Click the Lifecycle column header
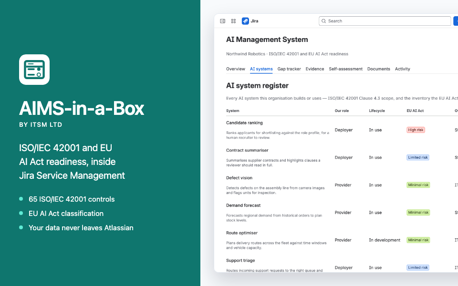The height and width of the screenshot is (286, 458). (x=377, y=111)
